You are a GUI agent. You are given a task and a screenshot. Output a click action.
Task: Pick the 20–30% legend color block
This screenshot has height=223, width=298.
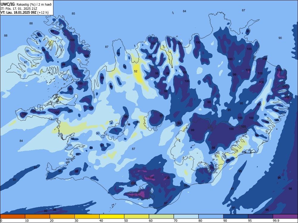62,216
